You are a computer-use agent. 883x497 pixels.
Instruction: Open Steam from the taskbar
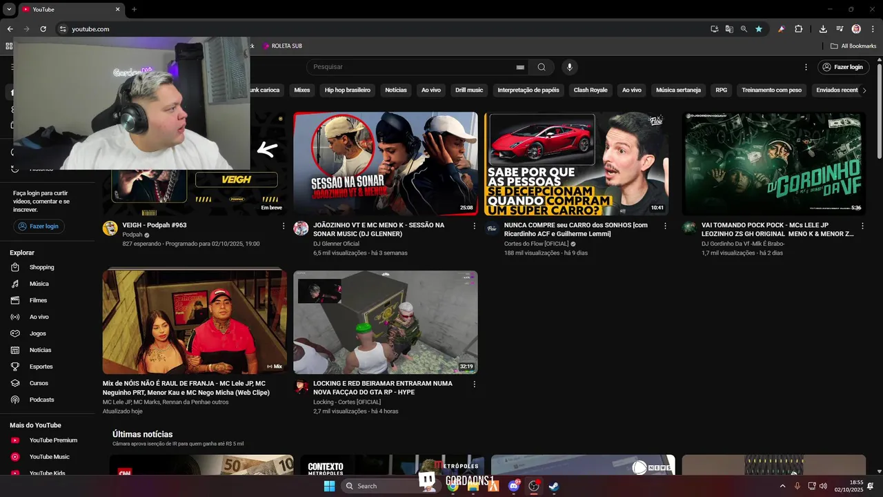pyautogui.click(x=553, y=486)
